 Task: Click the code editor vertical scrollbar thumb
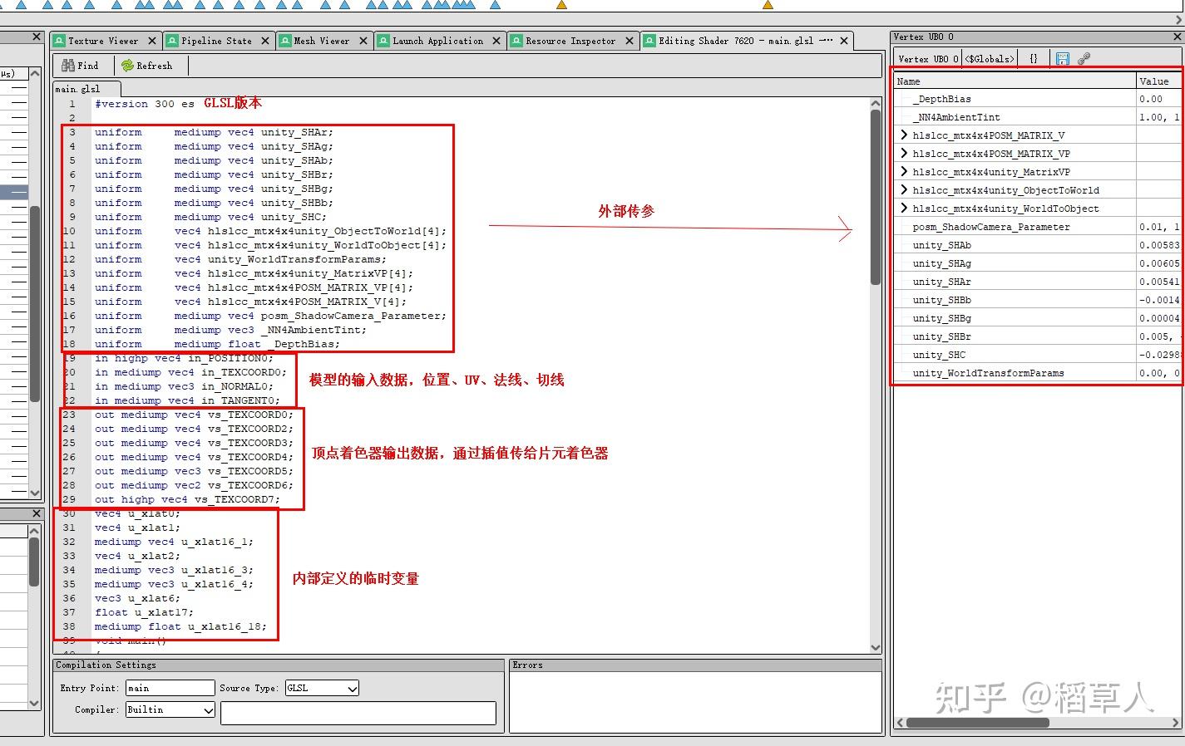coord(876,198)
